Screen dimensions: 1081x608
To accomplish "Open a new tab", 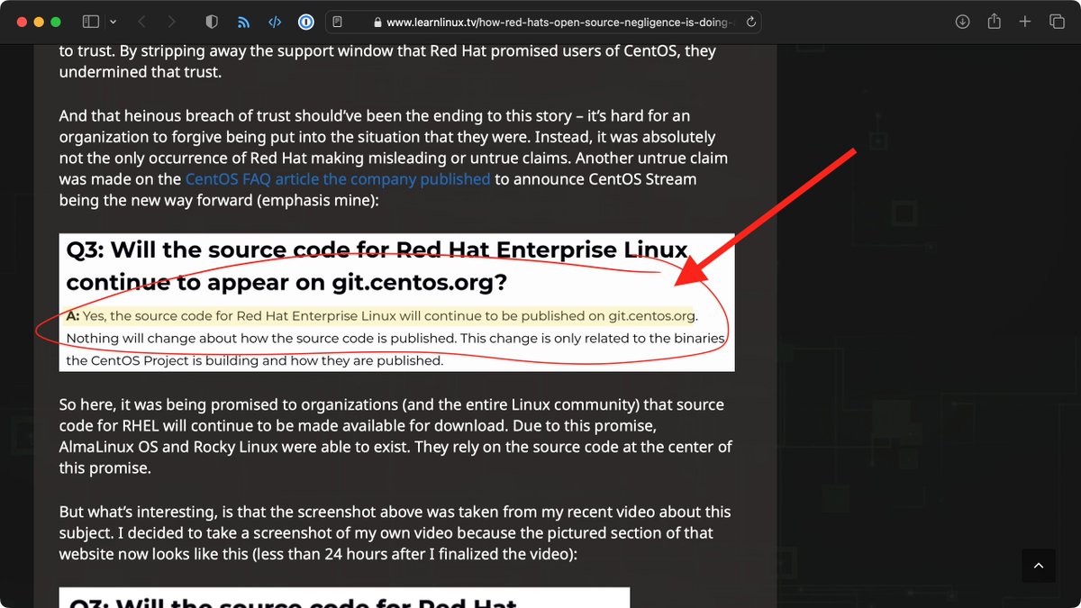I will pyautogui.click(x=1025, y=22).
